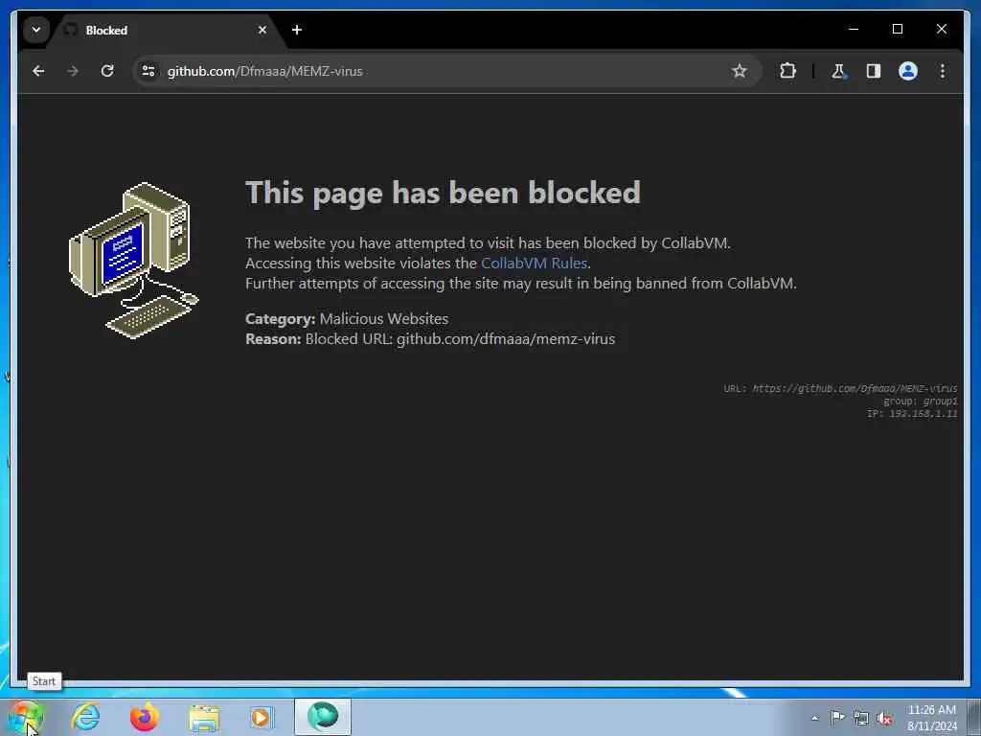Open the CollabVM Rules link

point(534,263)
